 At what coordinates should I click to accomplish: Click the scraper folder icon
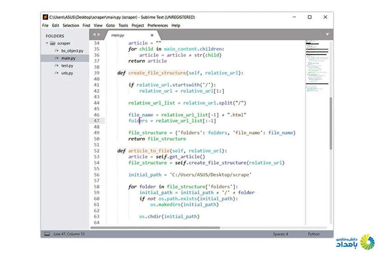[x=52, y=43]
